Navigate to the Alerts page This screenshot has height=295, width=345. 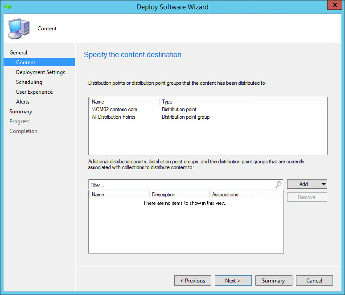[x=23, y=102]
